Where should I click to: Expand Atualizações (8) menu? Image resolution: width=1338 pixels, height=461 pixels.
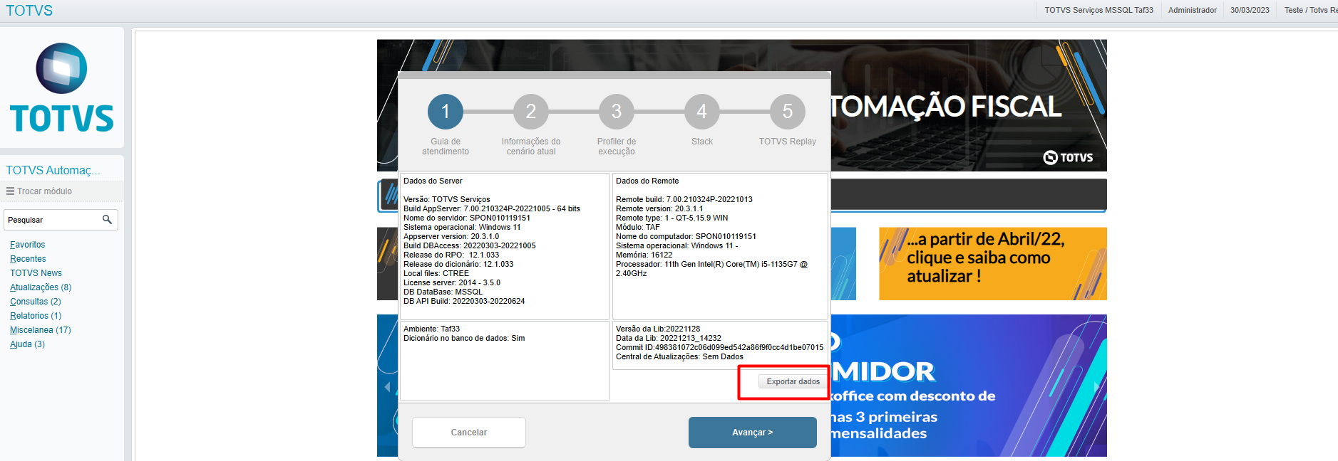[41, 287]
